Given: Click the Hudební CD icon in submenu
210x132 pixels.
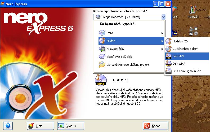Looking at the screenshot, I should coord(168,41).
